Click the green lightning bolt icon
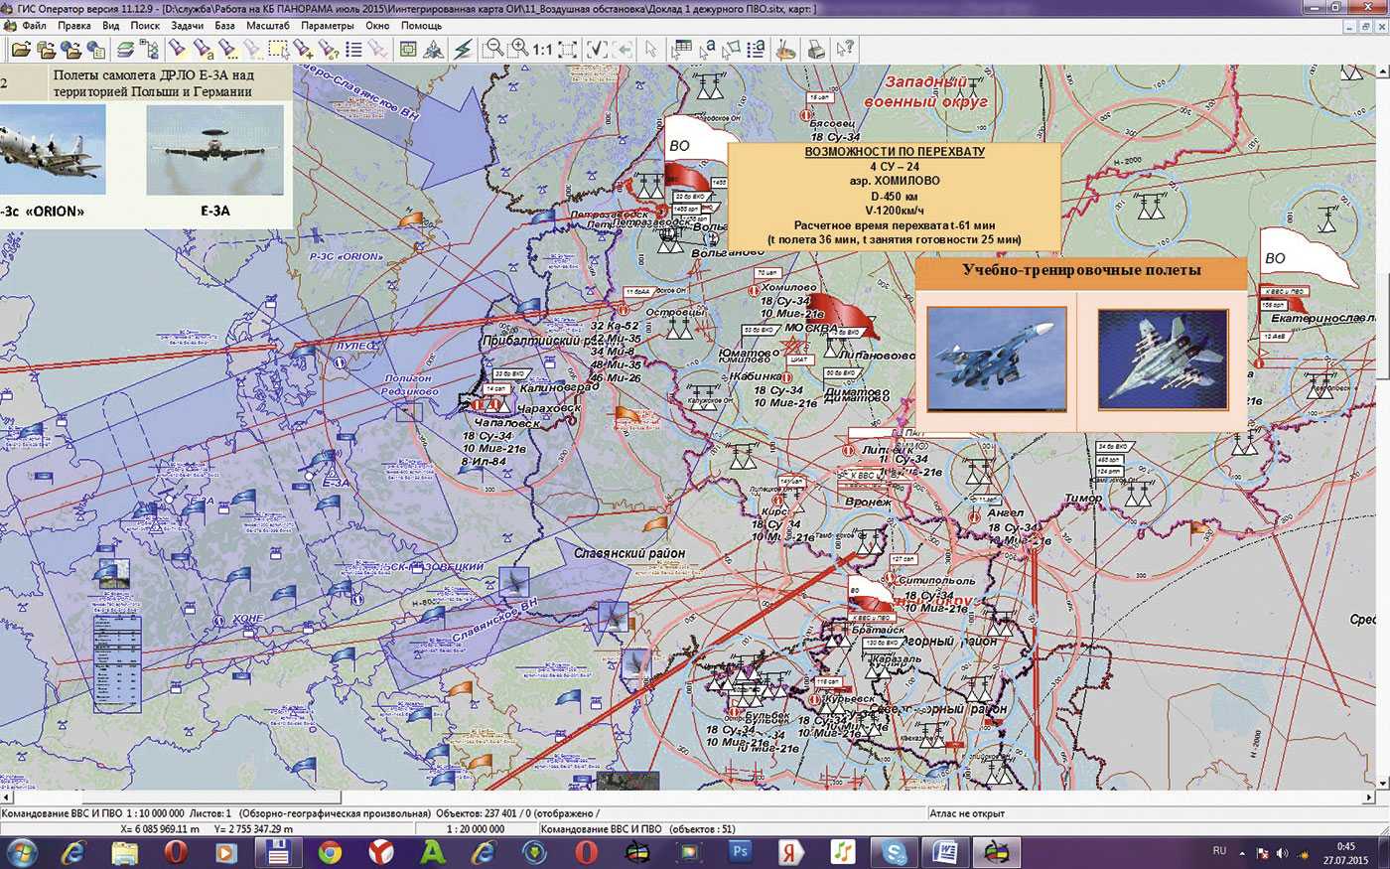Screen dimensions: 1390x869 click(x=463, y=49)
